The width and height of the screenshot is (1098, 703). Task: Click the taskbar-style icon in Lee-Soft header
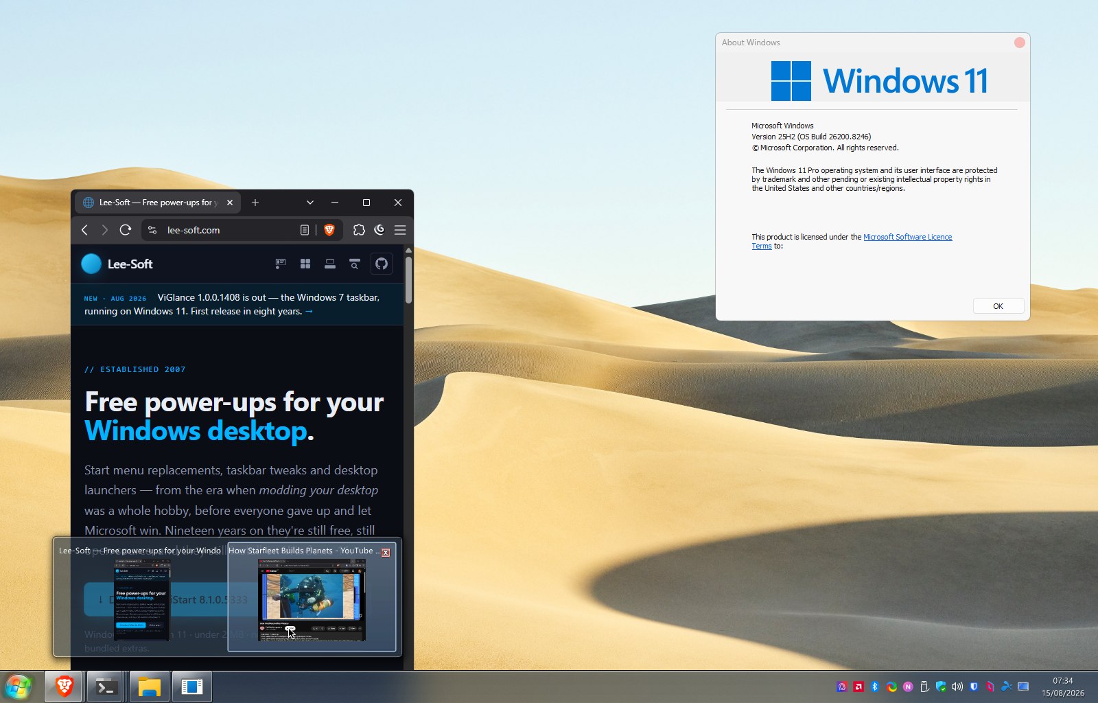[x=330, y=264]
